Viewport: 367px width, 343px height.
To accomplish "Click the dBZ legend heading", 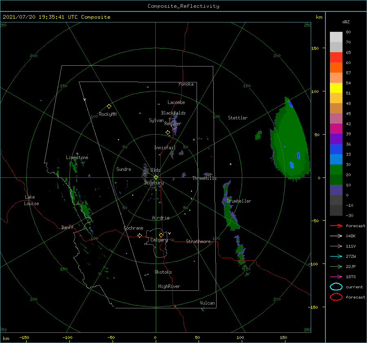I will point(346,22).
